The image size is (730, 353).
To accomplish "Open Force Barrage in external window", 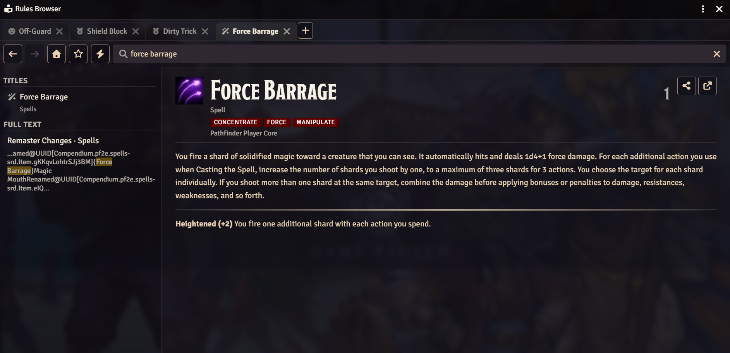I will (x=708, y=86).
